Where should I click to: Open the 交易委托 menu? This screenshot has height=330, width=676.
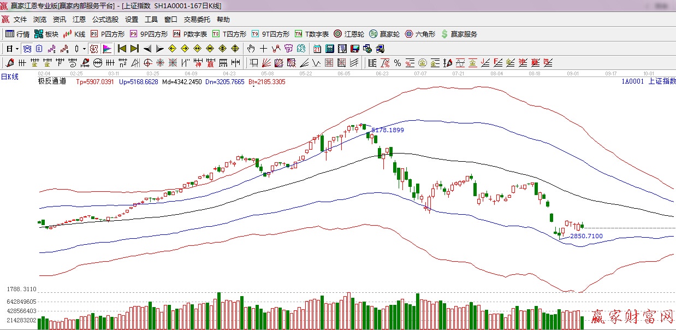tap(197, 20)
